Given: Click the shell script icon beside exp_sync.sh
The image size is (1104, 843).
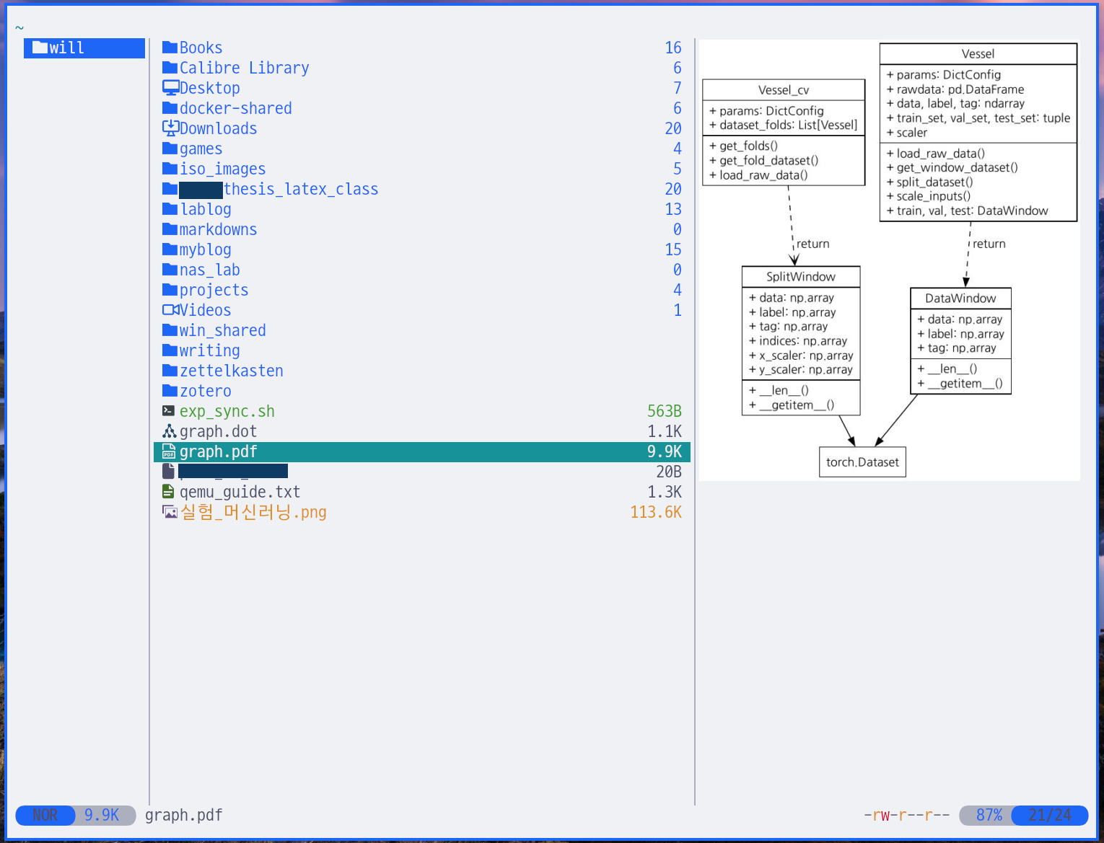Looking at the screenshot, I should pos(169,411).
